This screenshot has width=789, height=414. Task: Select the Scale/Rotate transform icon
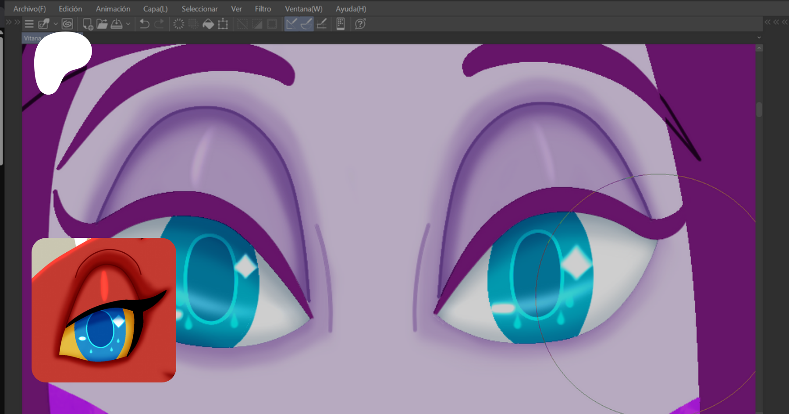[x=223, y=24]
